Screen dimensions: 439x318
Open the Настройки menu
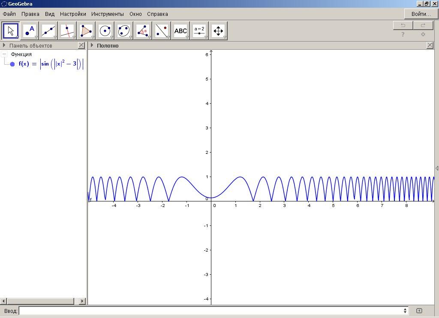point(73,14)
